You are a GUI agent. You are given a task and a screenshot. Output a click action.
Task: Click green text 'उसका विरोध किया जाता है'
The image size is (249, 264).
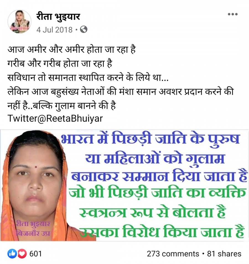tap(162, 232)
